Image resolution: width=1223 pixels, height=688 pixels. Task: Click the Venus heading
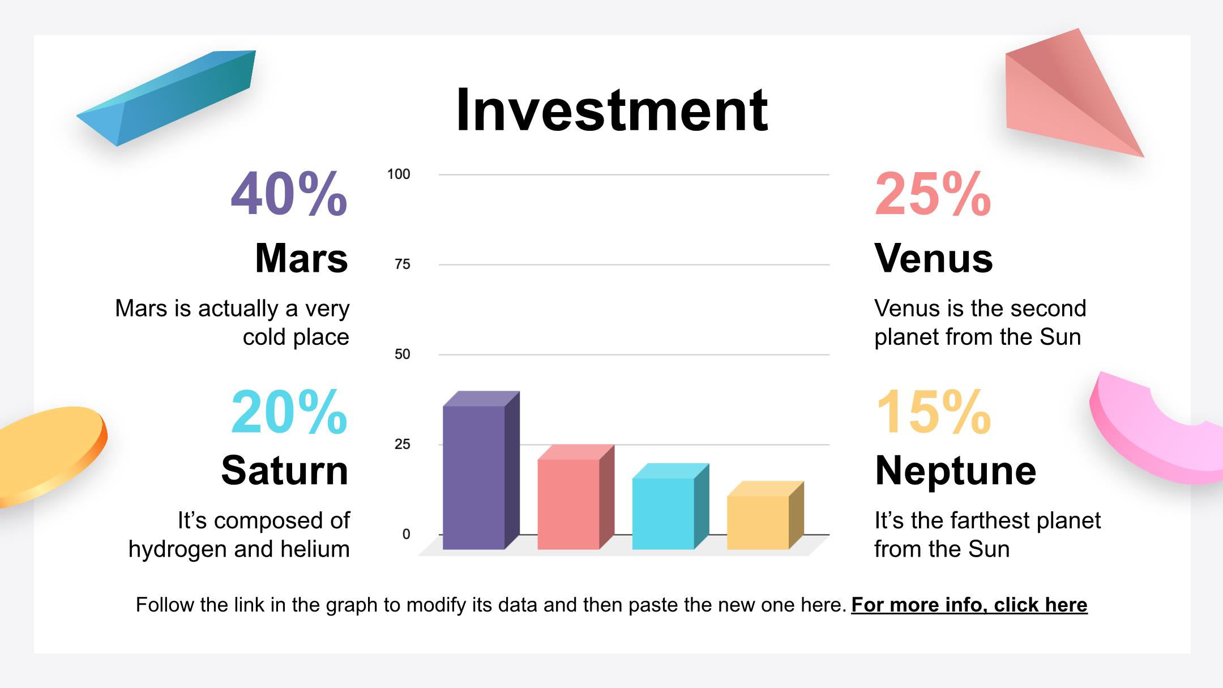pos(933,258)
